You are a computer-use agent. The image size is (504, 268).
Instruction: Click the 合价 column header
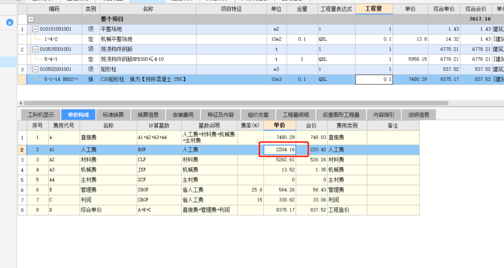pos(312,125)
